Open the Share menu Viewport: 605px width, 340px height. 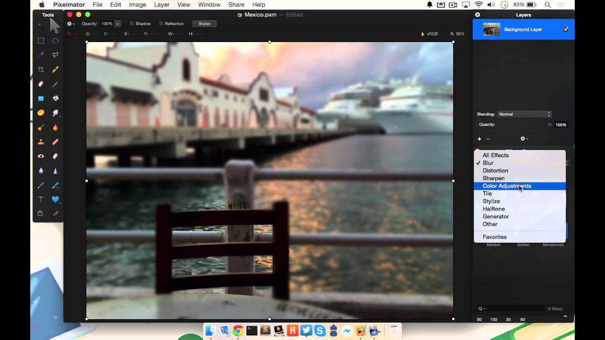[x=236, y=5]
